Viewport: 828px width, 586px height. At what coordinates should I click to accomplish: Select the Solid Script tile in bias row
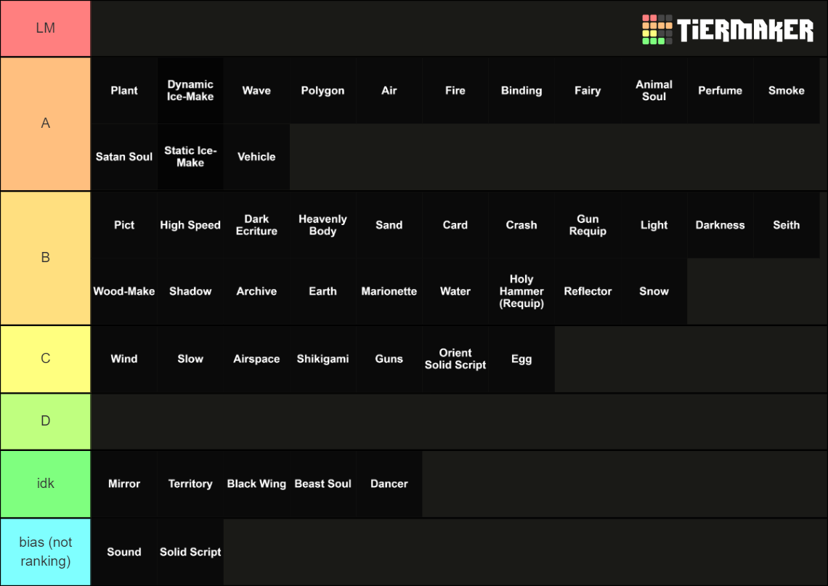[x=190, y=552]
